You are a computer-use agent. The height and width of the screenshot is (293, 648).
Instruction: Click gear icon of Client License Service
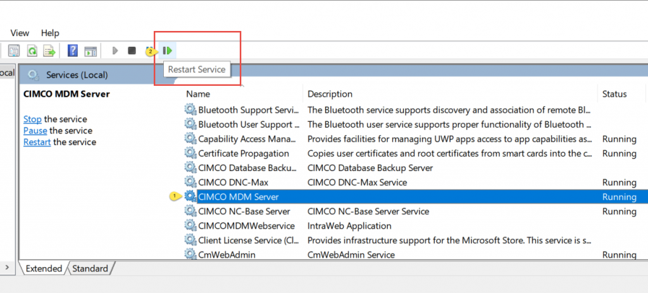tap(190, 240)
